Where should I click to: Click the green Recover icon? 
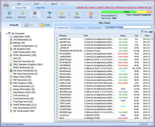(x=22, y=13)
